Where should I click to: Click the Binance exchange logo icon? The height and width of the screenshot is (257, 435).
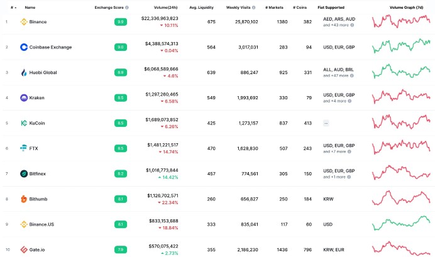[x=24, y=22]
